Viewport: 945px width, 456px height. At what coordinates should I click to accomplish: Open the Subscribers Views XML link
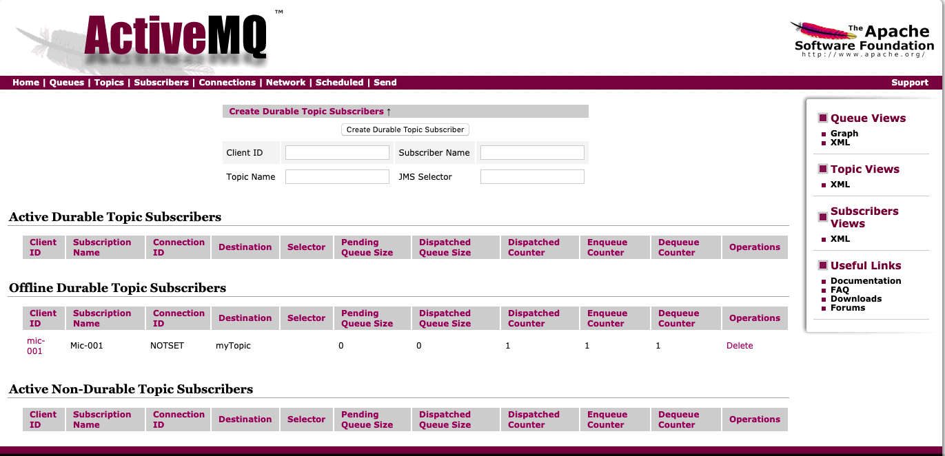click(x=840, y=238)
